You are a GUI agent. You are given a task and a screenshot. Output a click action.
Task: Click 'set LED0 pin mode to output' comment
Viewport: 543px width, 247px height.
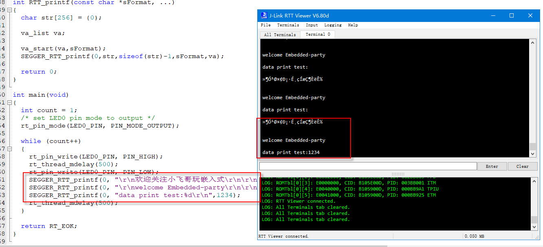tap(88, 118)
